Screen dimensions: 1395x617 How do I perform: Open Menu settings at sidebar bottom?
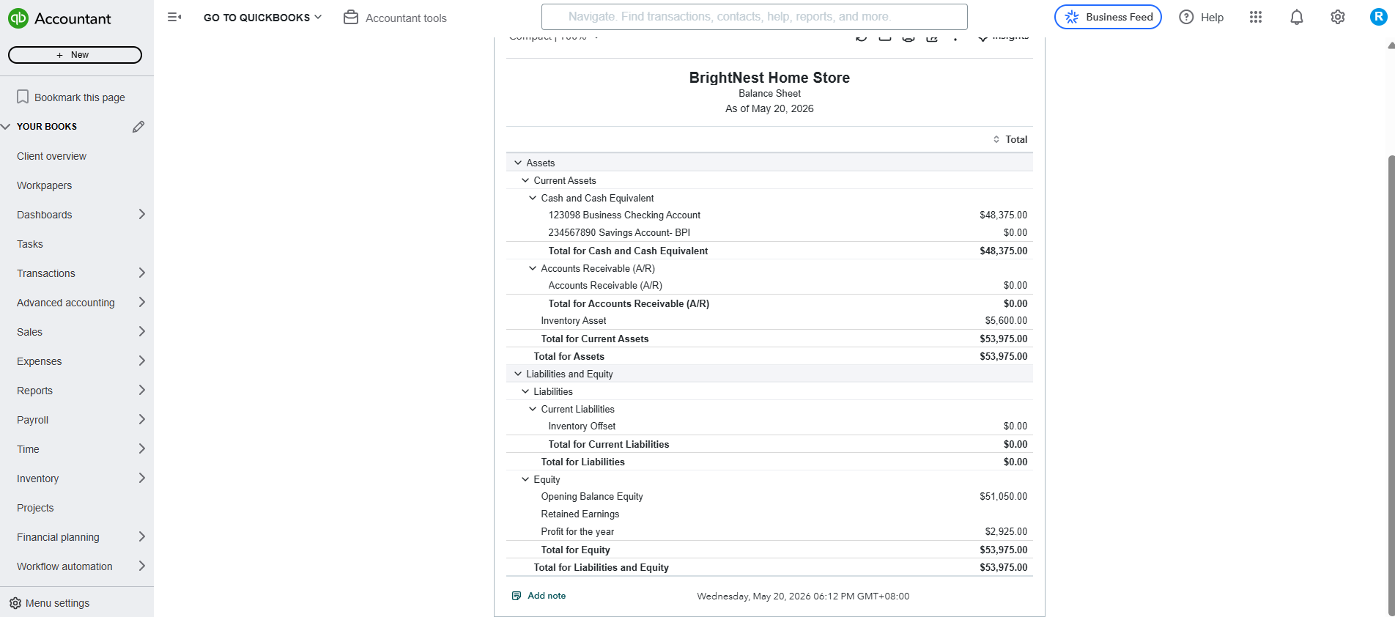click(x=50, y=603)
